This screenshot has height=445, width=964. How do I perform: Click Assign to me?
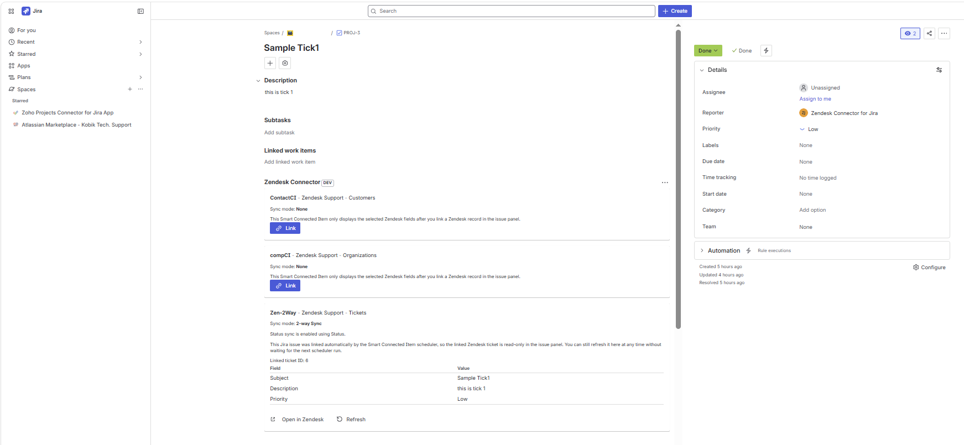[815, 99]
